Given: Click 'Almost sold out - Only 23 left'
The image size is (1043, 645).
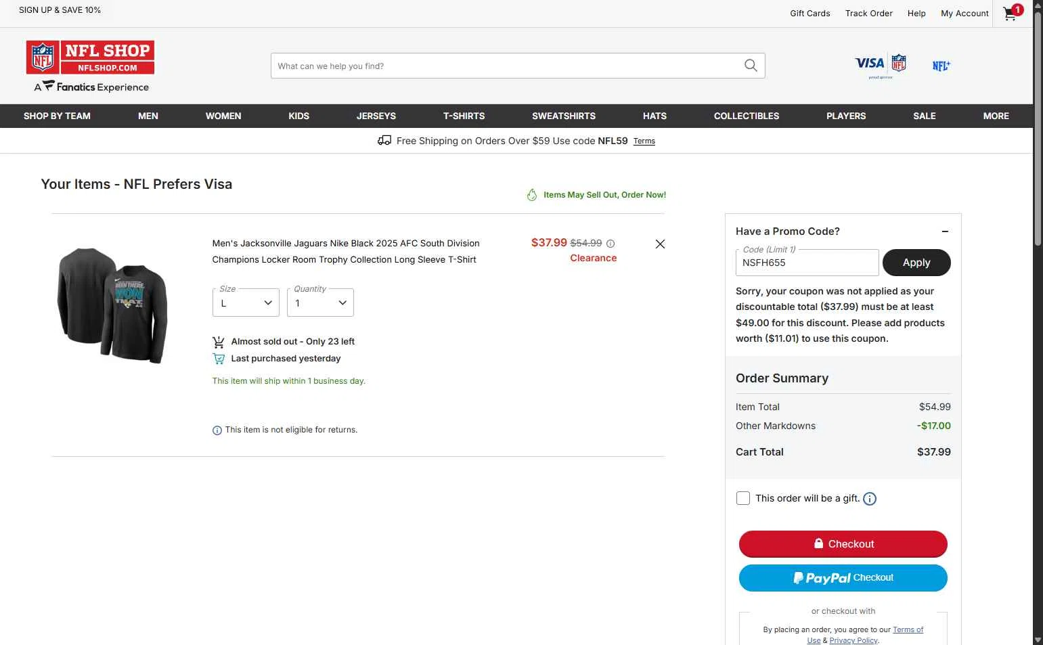Looking at the screenshot, I should 292,342.
